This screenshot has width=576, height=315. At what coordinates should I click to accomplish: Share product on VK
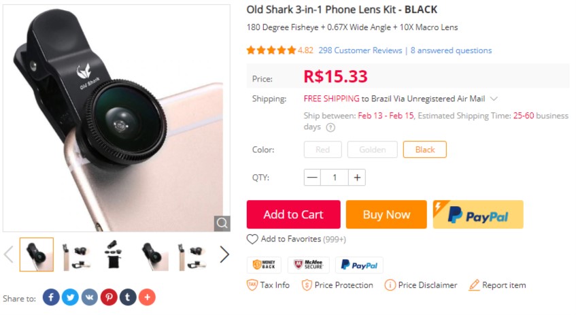click(90, 297)
